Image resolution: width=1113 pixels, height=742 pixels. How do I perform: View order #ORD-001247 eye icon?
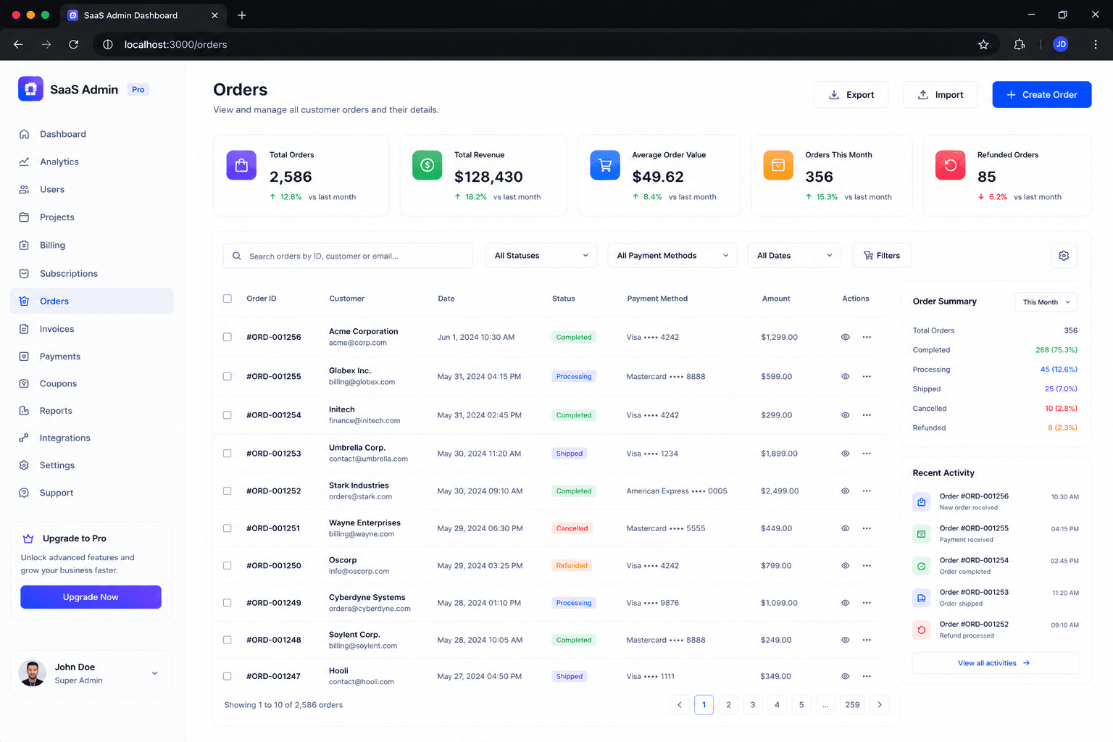[845, 676]
